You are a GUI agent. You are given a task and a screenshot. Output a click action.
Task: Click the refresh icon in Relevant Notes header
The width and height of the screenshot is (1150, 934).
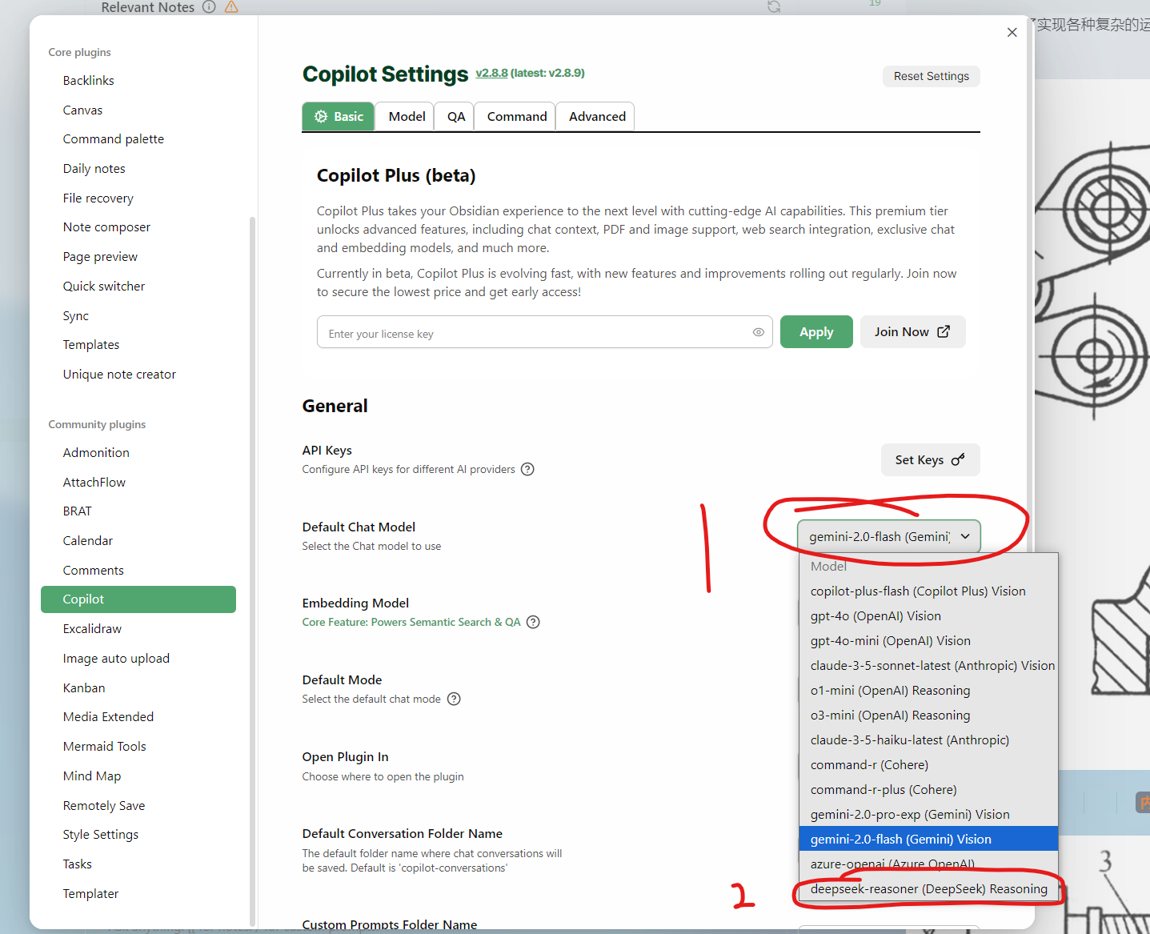pyautogui.click(x=774, y=7)
